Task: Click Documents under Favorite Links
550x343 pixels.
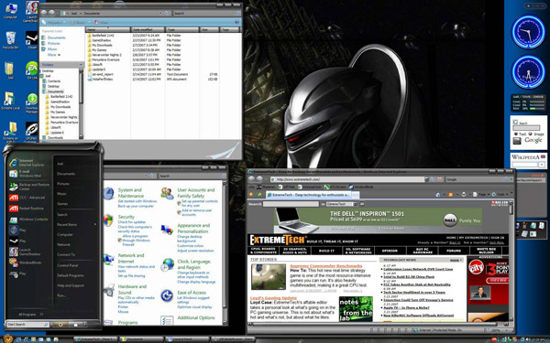Action: pyautogui.click(x=57, y=38)
